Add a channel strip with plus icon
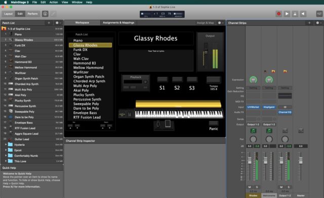 point(309,23)
